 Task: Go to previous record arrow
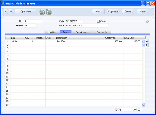coord(6,12)
